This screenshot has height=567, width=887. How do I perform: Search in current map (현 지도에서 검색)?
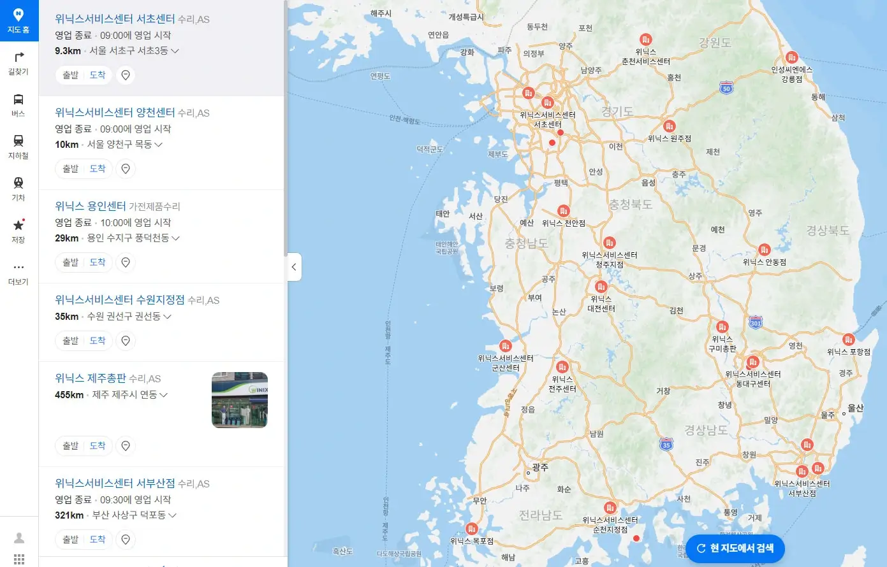tap(735, 549)
